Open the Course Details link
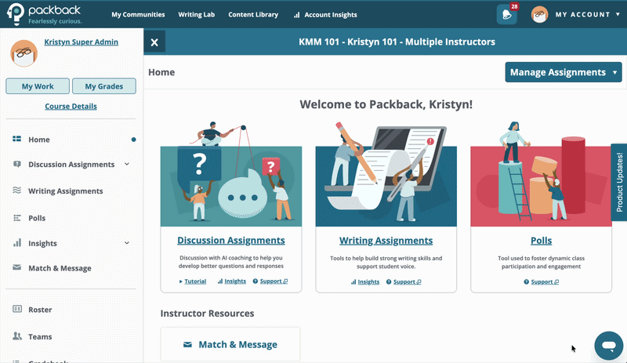Screen dimensions: 627x363 click(71, 107)
